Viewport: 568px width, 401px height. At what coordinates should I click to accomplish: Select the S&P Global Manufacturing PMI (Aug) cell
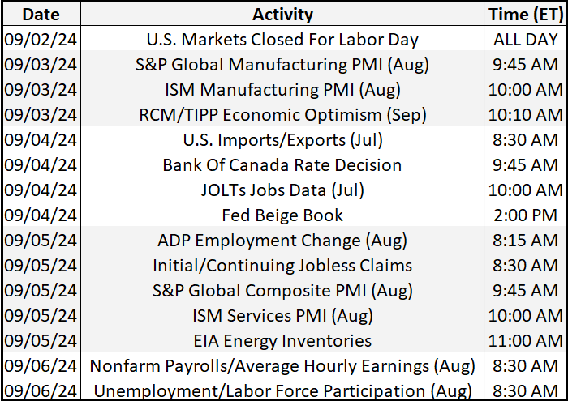[282, 64]
